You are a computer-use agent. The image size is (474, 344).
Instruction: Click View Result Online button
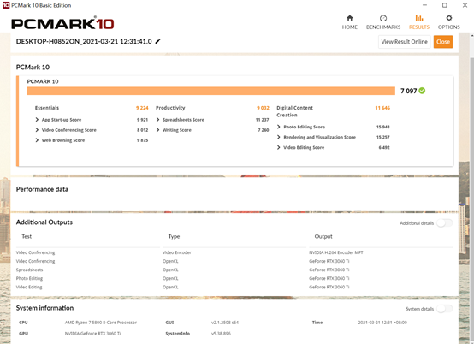tap(404, 42)
